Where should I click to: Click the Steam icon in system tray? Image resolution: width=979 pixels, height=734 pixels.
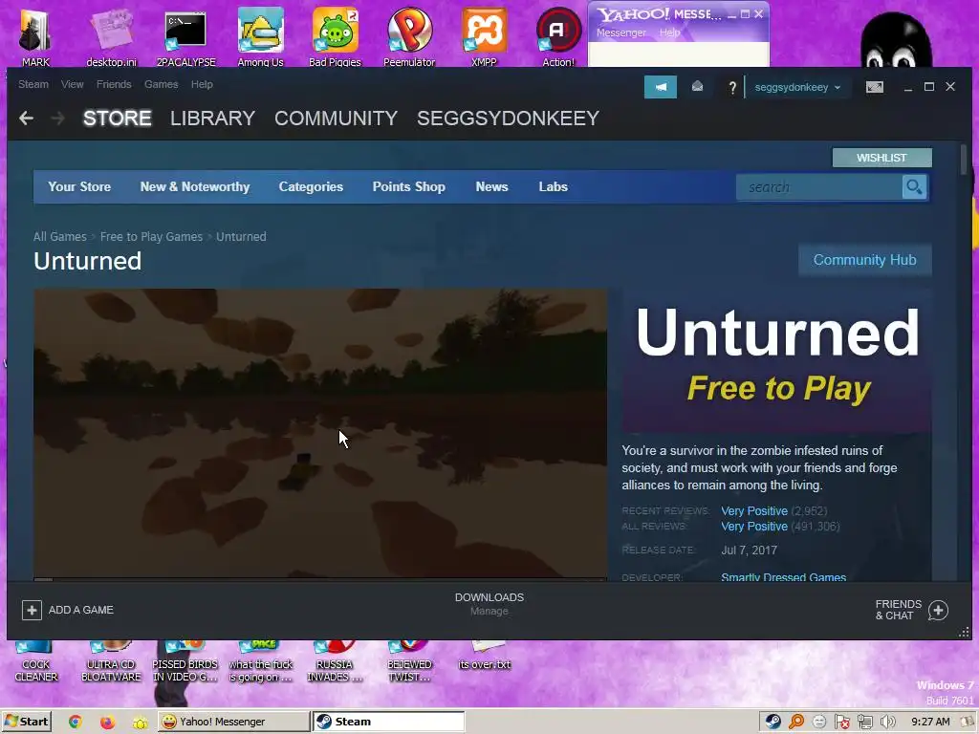pyautogui.click(x=772, y=722)
